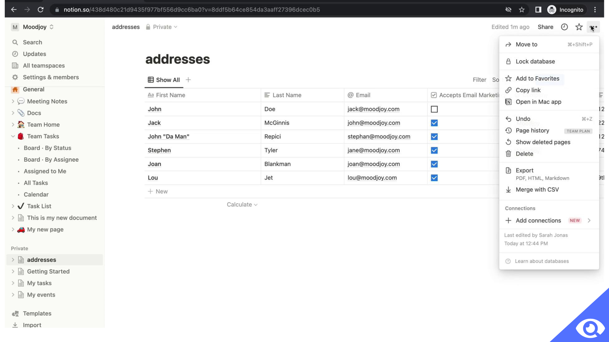
Task: Toggle Accepts Email Marketing for John Doe
Action: 434,109
